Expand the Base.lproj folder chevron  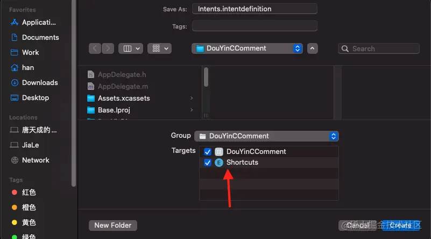pyautogui.click(x=192, y=110)
